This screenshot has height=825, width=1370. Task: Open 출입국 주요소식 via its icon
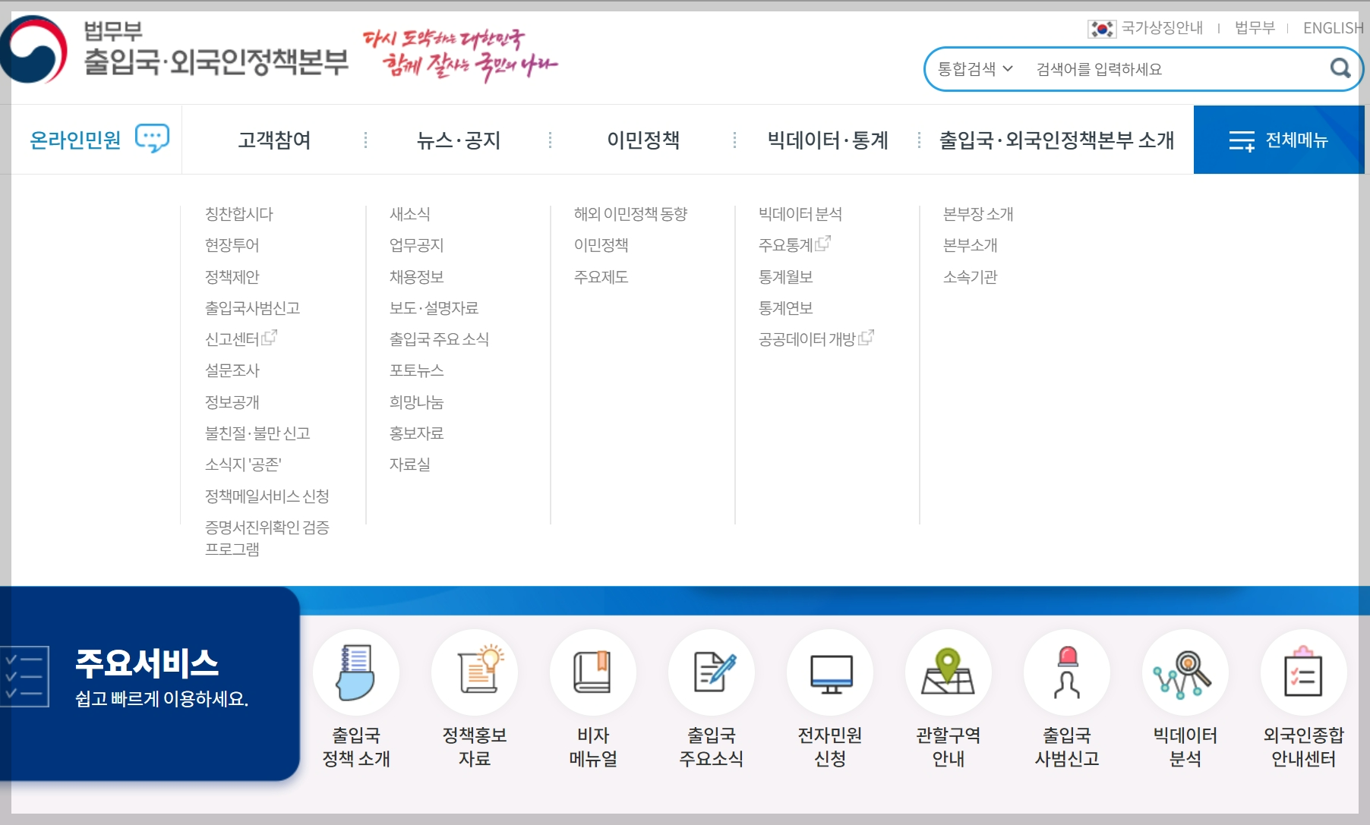coord(712,672)
